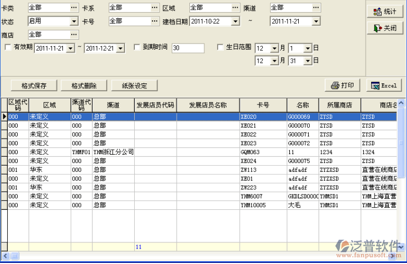Click the 到期时间 input field showing 30
Screen dimensions: 407x264
187,48
